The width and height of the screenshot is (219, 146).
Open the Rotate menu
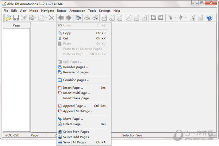pos(62,11)
